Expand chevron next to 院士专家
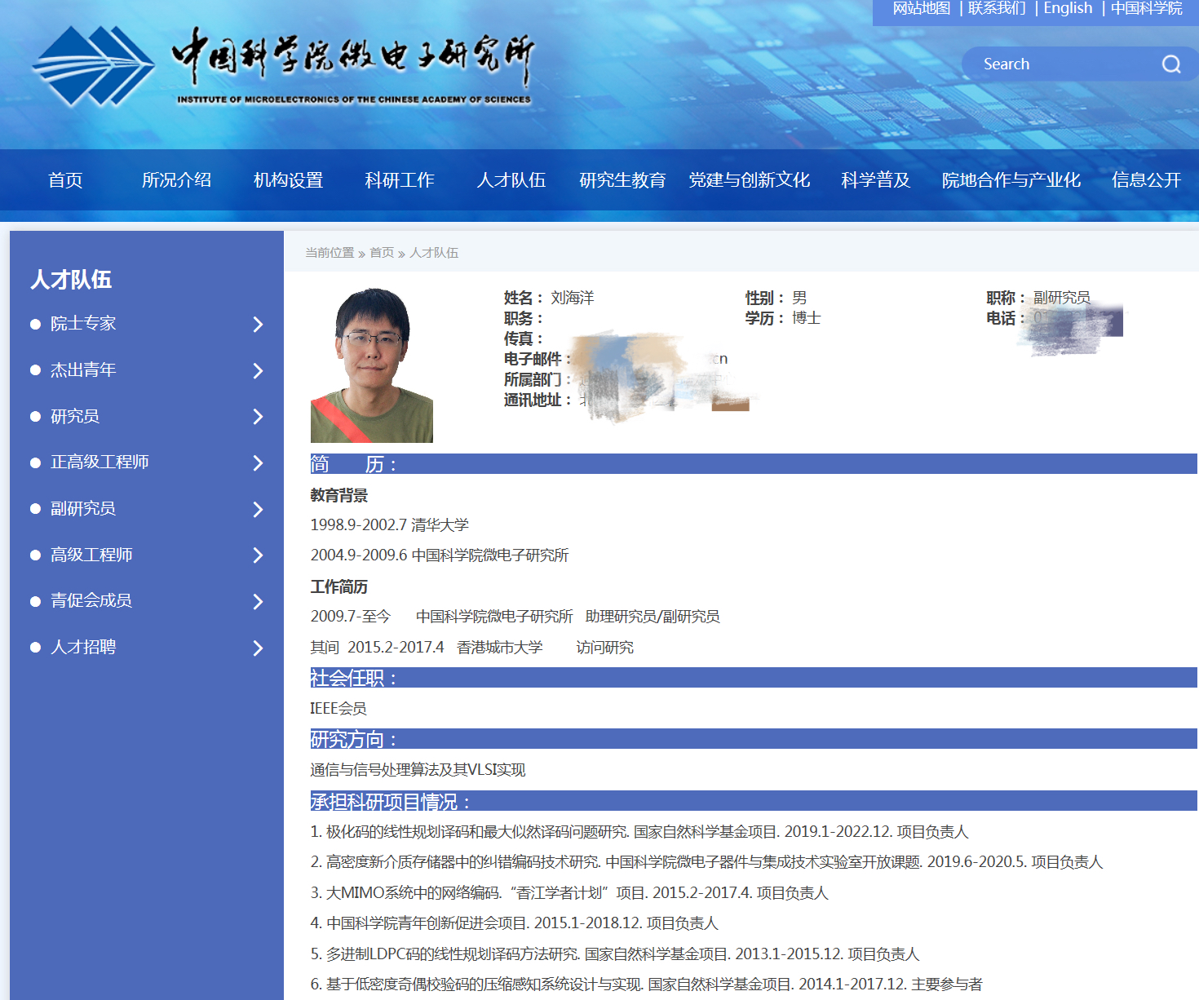Viewport: 1199px width, 1000px height. (258, 325)
